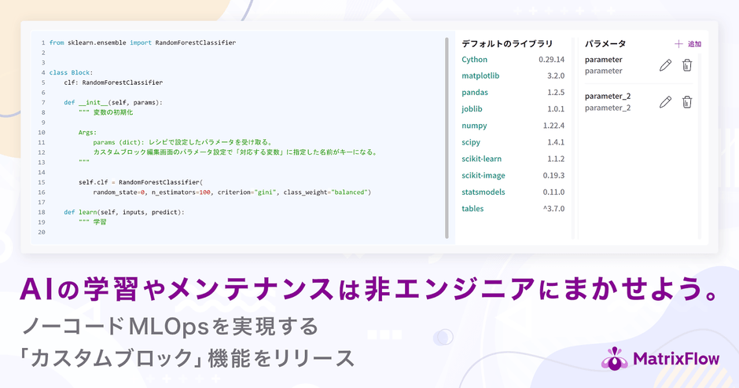This screenshot has height=388, width=739.
Task: Click version 1.4.1 next to scipy
Action: point(556,142)
